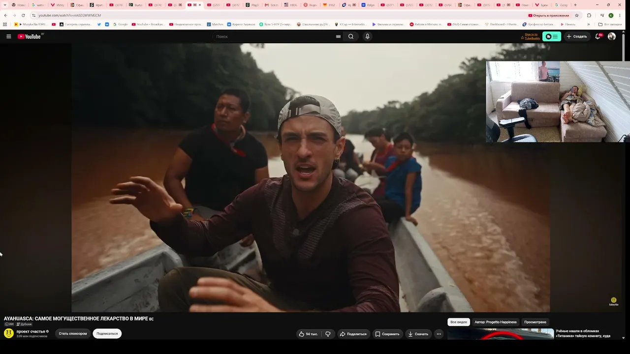Image resolution: width=630 pixels, height=354 pixels.
Task: Go forward in browser history
Action: (14, 15)
